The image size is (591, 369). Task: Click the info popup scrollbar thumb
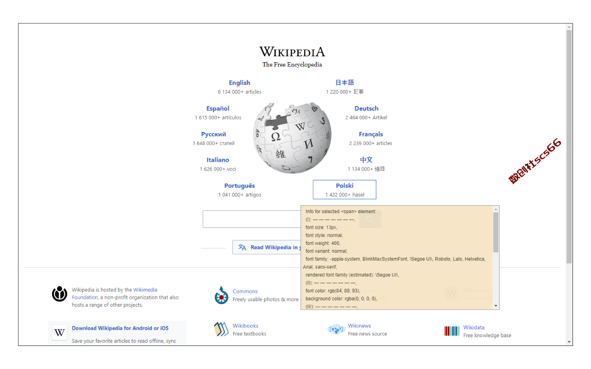(496, 232)
